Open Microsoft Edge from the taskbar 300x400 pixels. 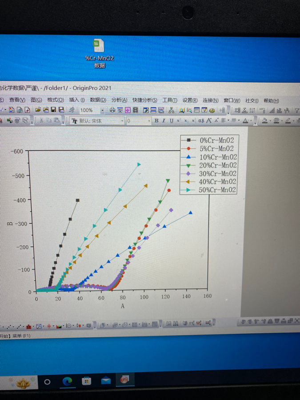point(67,381)
